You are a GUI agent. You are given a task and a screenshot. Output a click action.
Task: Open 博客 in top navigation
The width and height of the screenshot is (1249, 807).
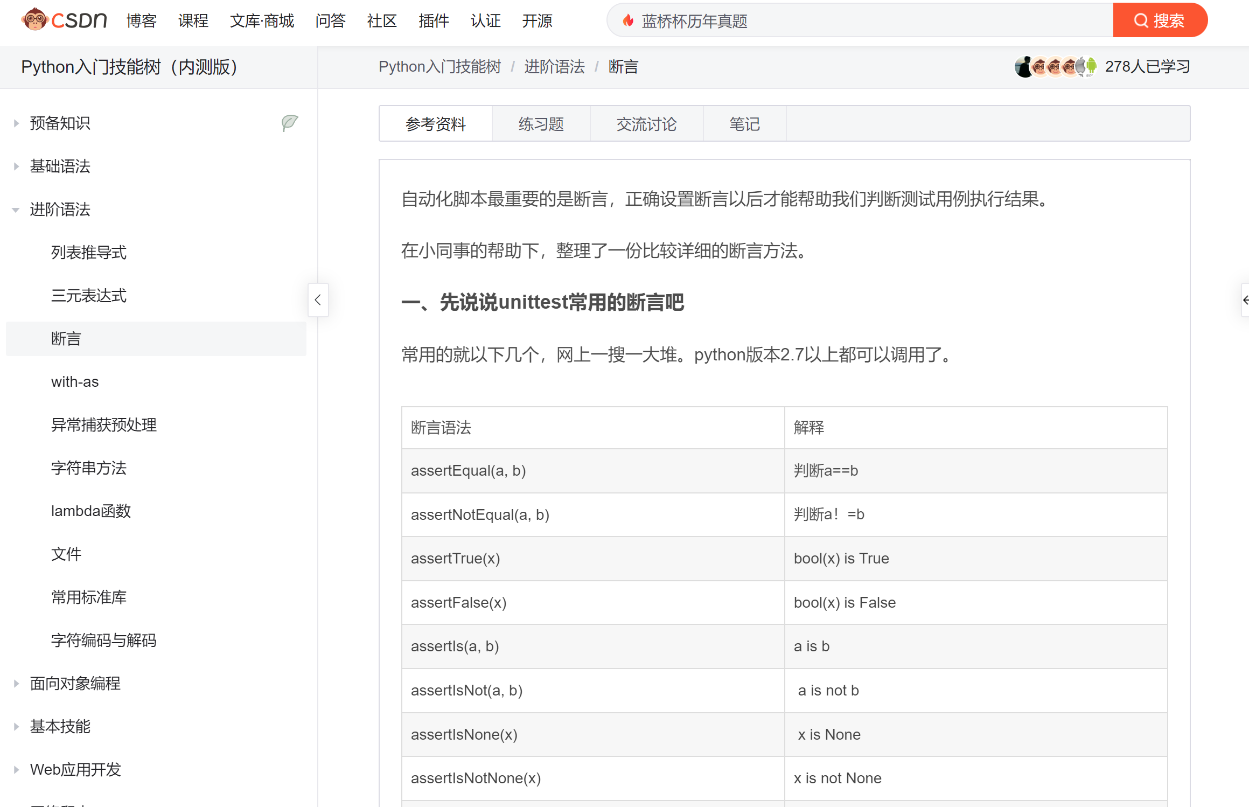(141, 20)
